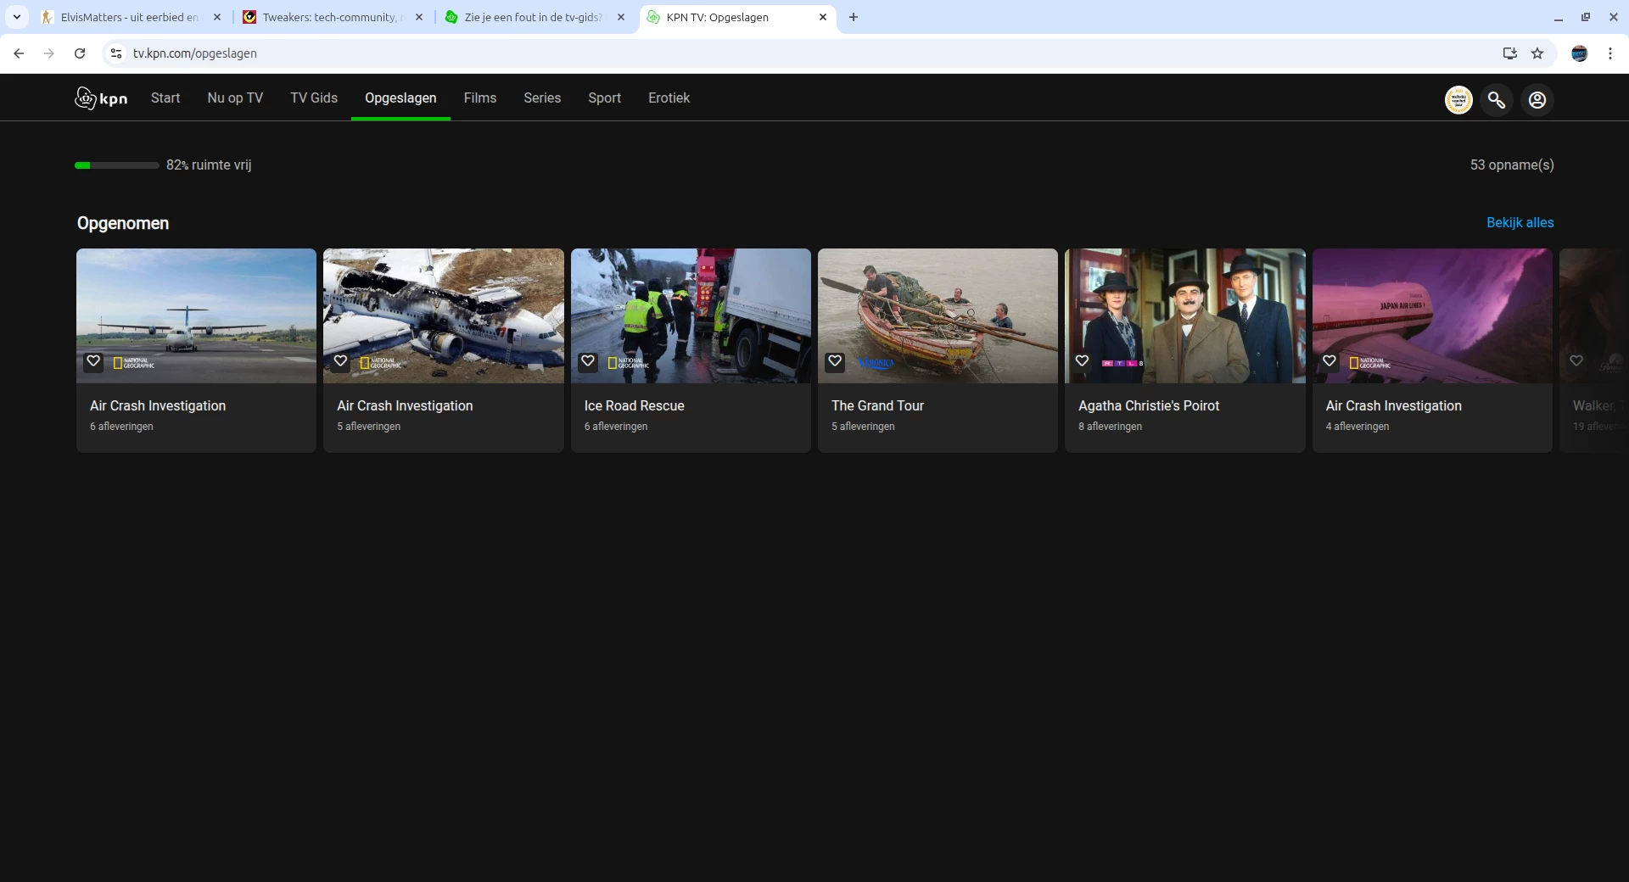Open the Series section
Screen dimensions: 1629x882
[x=542, y=98]
